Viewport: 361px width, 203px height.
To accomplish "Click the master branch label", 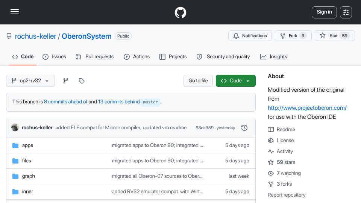I will [150, 102].
